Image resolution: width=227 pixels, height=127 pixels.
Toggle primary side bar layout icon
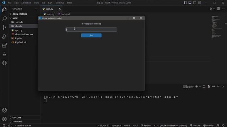[x=185, y=3]
